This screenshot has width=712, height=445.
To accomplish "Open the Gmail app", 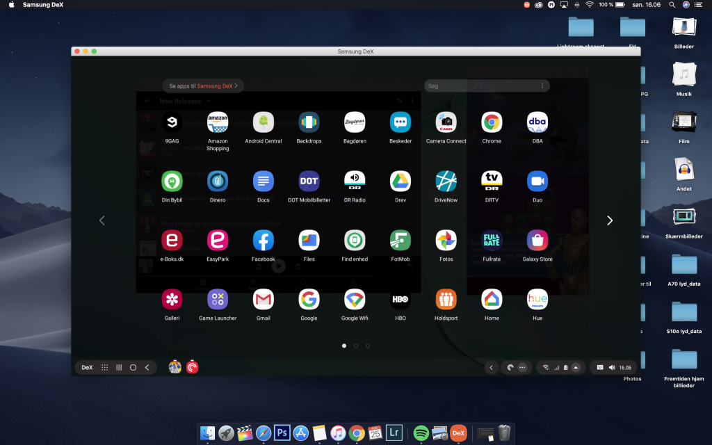I will [x=264, y=299].
